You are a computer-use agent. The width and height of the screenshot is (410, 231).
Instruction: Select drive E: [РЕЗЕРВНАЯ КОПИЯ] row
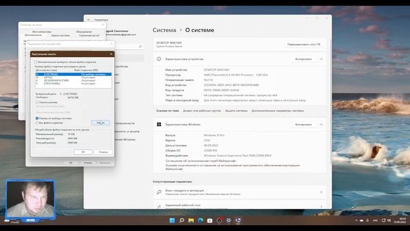coord(74,81)
